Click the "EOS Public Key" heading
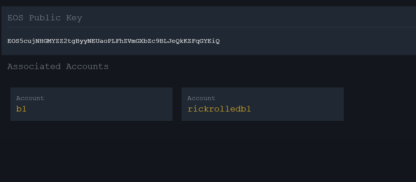 [x=45, y=18]
